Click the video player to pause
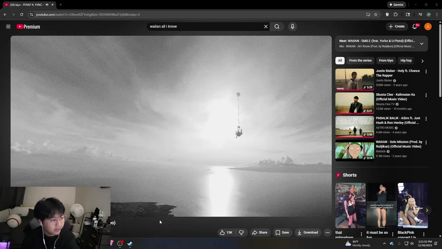The image size is (442, 249). [171, 126]
